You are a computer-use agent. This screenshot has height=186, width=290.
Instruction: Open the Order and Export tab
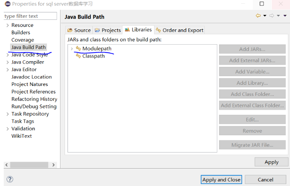click(x=179, y=30)
